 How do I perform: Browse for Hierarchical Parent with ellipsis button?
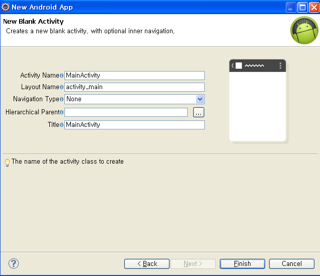click(x=199, y=112)
